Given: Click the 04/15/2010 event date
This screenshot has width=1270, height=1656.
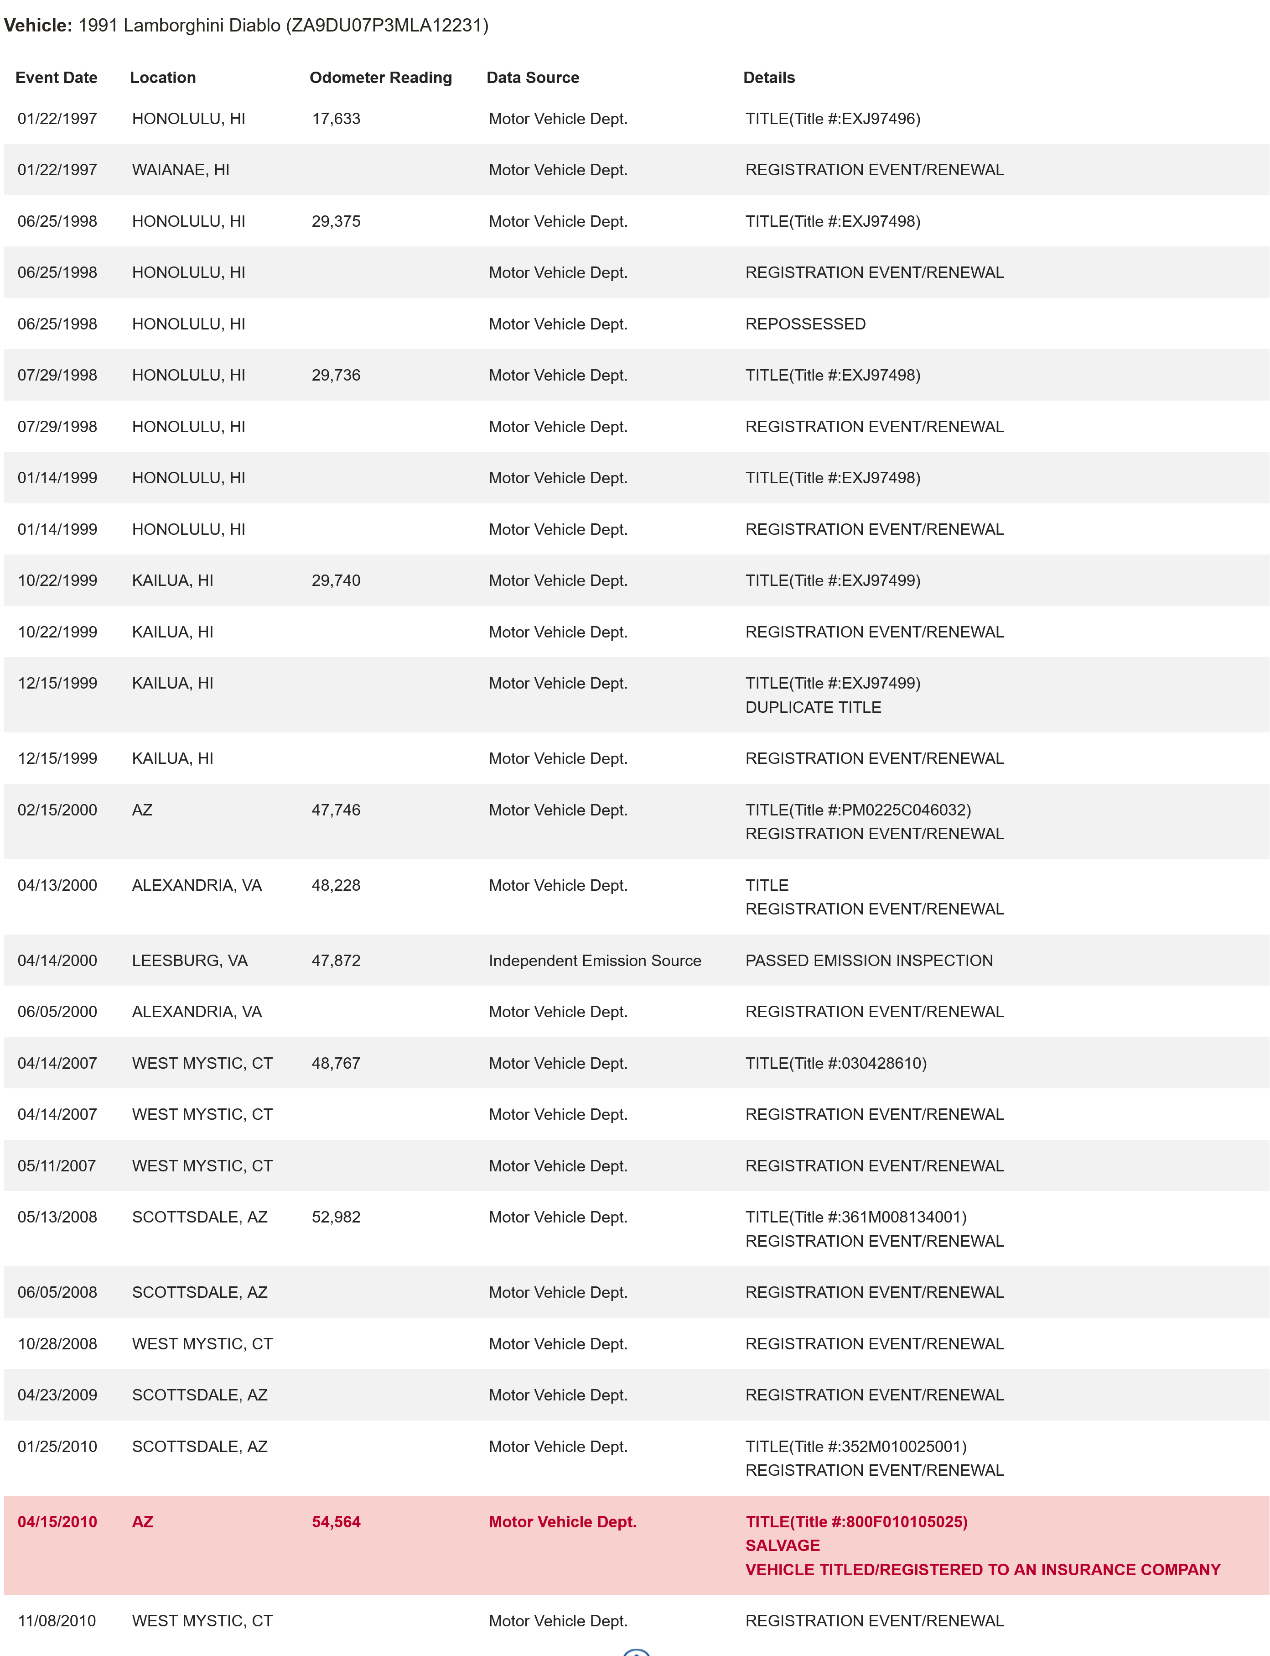Looking at the screenshot, I should click(57, 1521).
